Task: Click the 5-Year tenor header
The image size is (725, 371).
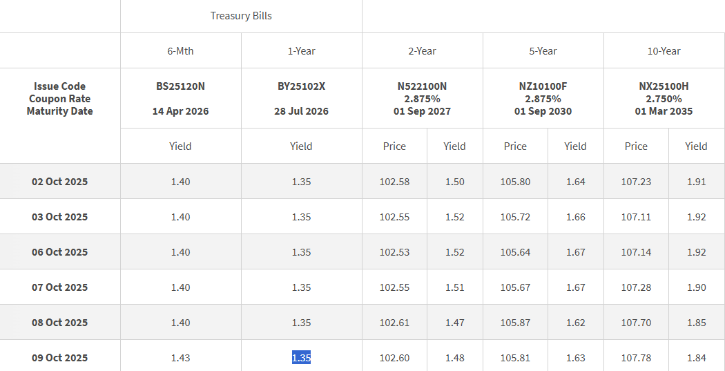Action: [x=543, y=50]
